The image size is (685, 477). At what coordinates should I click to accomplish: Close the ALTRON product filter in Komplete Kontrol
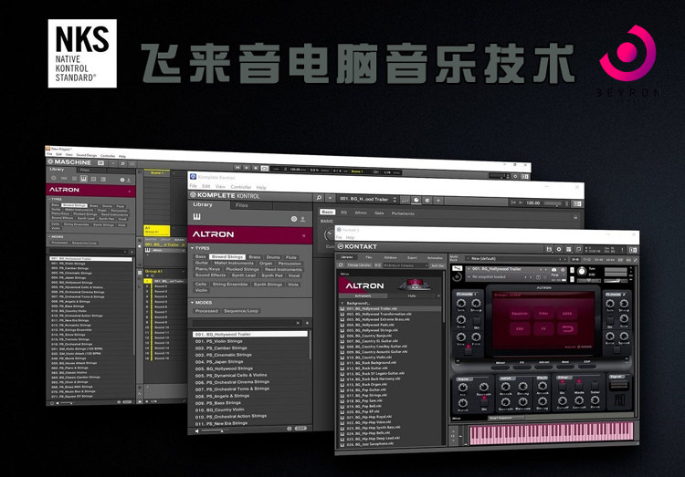[304, 235]
